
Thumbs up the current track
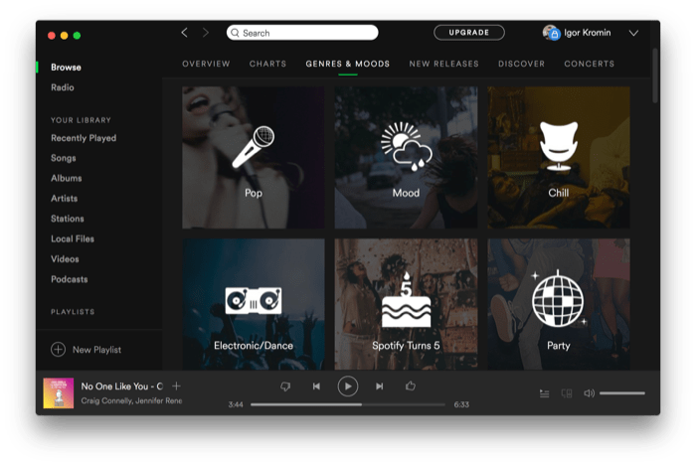click(x=411, y=386)
